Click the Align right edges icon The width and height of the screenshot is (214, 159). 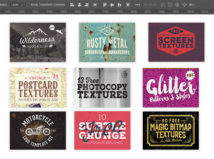point(87,5)
